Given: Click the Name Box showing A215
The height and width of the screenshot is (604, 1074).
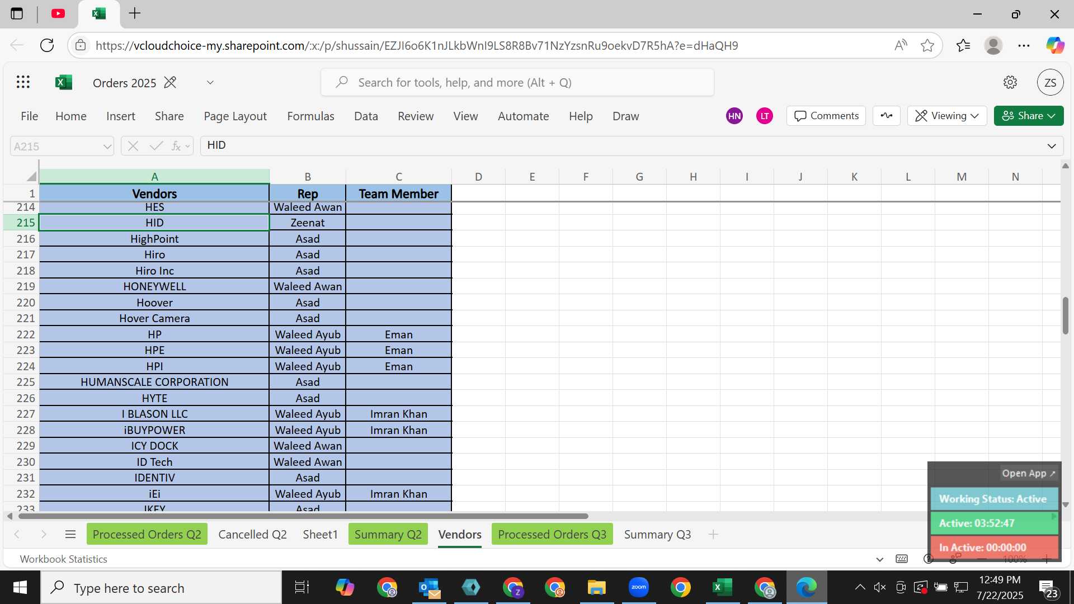Looking at the screenshot, I should point(55,147).
